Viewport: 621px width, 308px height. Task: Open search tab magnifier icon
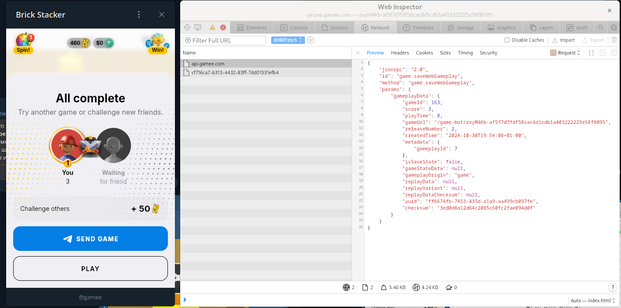pyautogui.click(x=601, y=28)
